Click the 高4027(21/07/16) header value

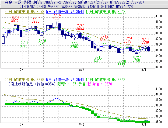[99, 2]
